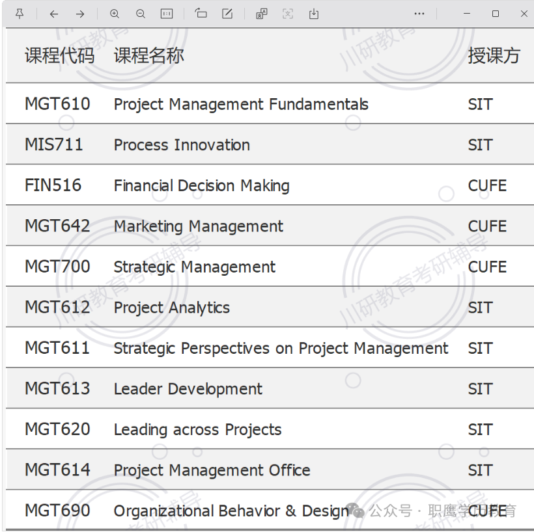Viewport: 534px width, 532px height.
Task: Click the text extraction icon
Action: (287, 14)
